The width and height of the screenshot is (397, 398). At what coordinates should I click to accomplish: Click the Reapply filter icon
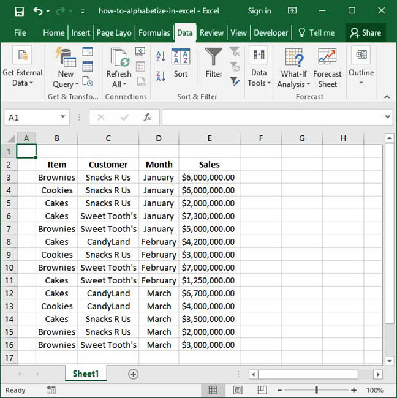[x=235, y=67]
